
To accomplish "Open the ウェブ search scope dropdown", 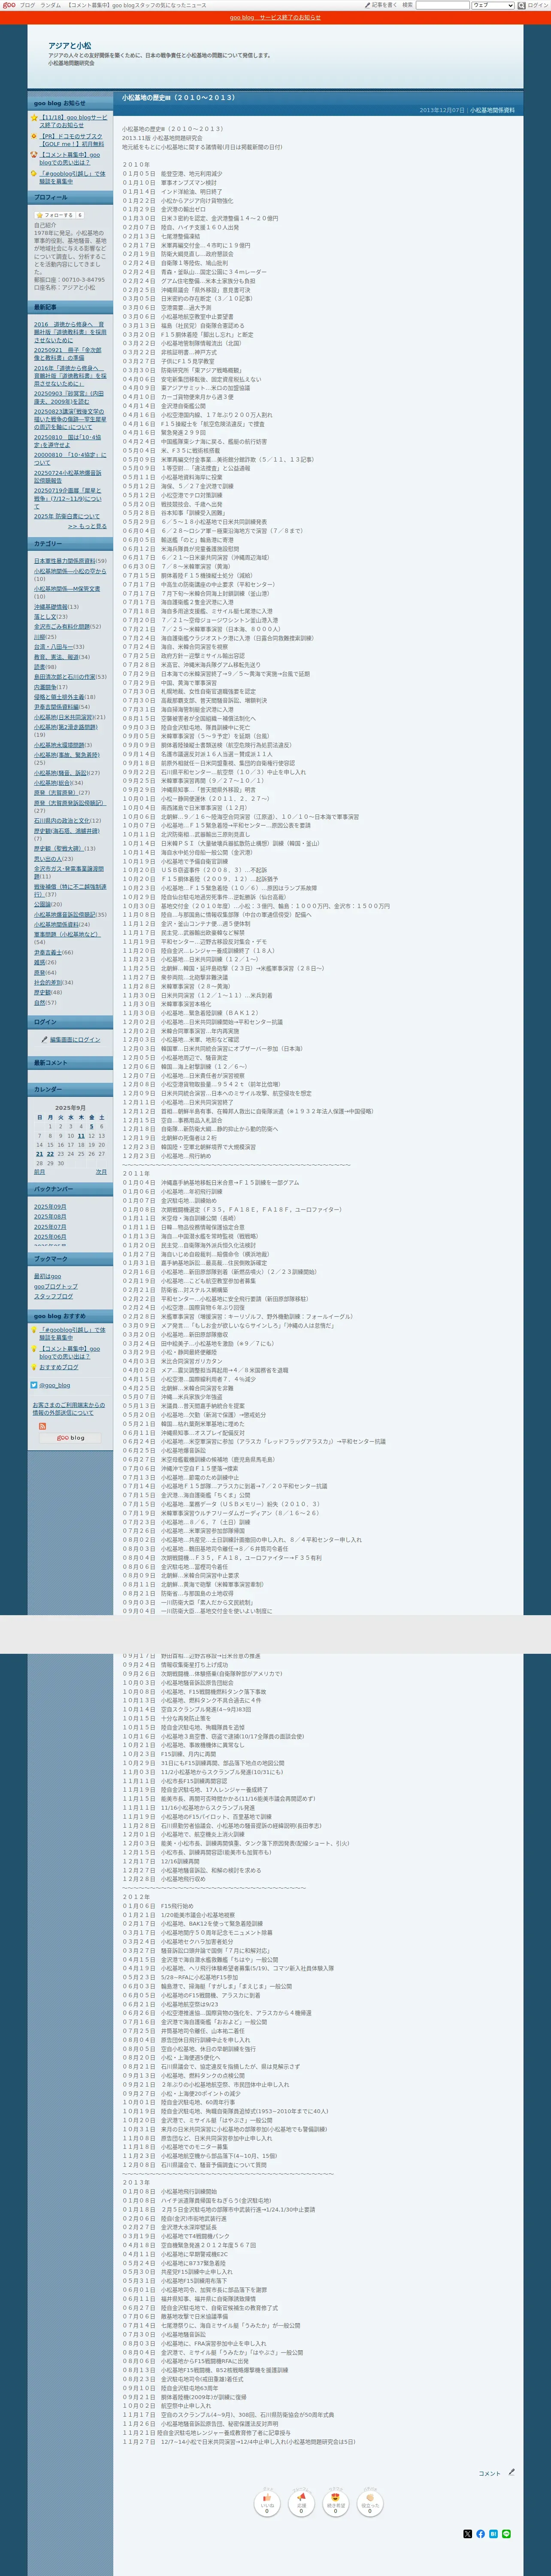I will (493, 5).
